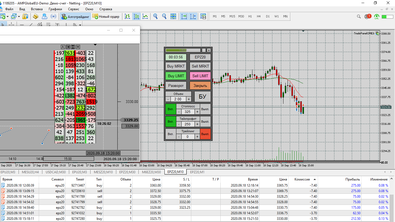Click the I-beam button above cluster columns
Image resolution: width=395 pixels, height=222 pixels.
tap(73, 47)
